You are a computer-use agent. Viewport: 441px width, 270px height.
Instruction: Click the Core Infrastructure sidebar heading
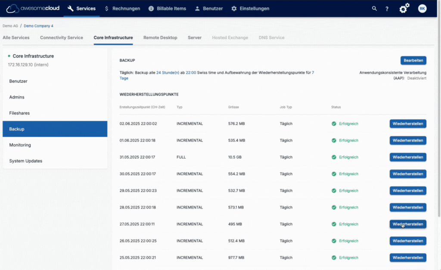point(33,56)
